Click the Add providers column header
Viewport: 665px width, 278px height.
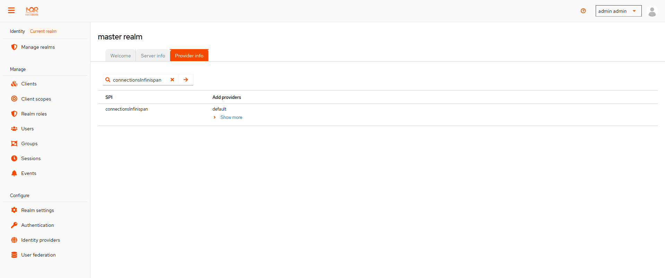(227, 97)
